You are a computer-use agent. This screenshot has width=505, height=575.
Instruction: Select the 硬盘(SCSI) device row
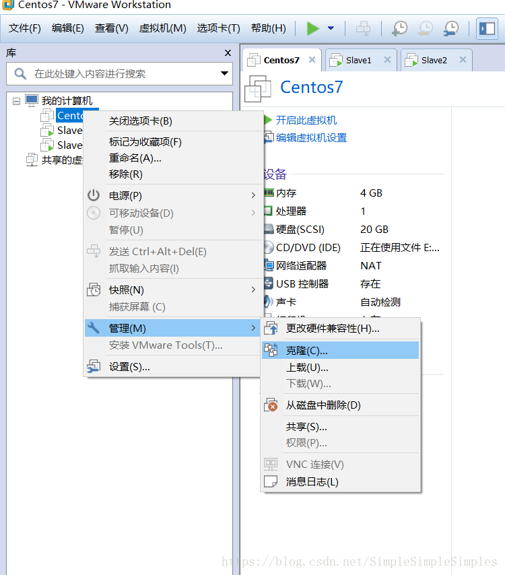pos(354,229)
